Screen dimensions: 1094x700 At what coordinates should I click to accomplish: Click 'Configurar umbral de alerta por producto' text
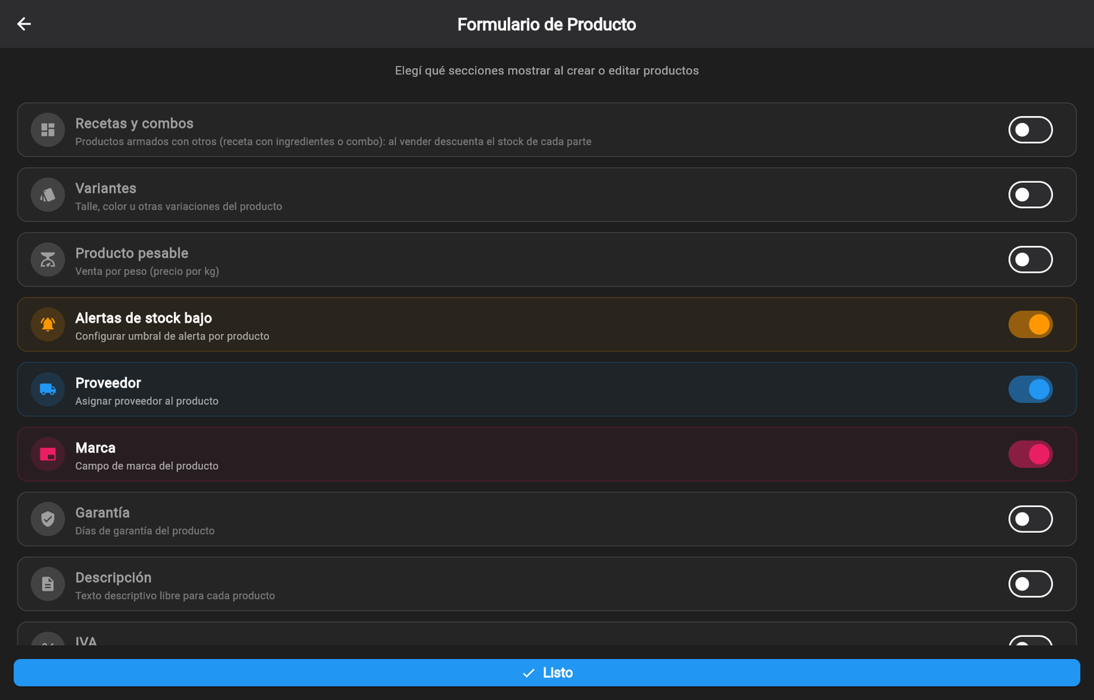[x=172, y=336]
